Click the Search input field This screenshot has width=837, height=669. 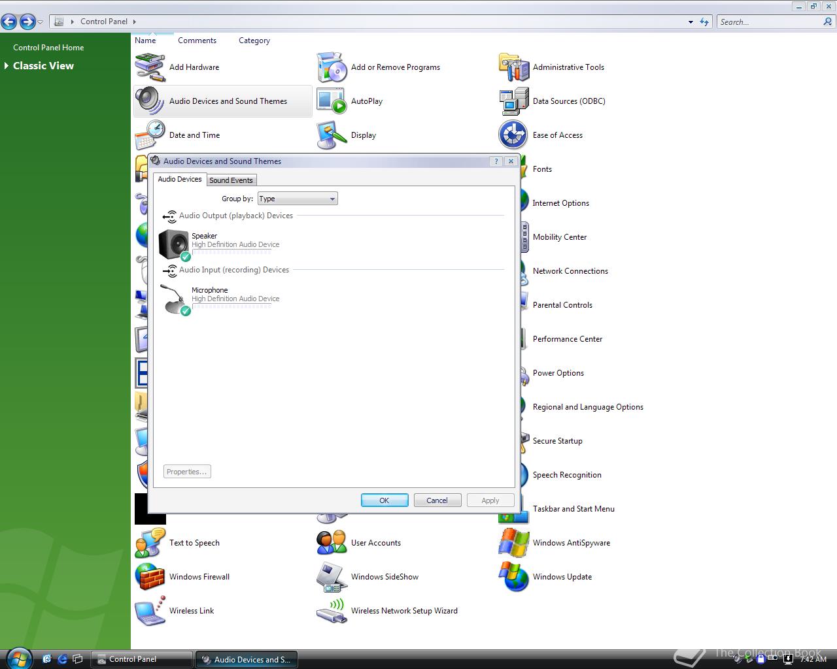(x=769, y=22)
